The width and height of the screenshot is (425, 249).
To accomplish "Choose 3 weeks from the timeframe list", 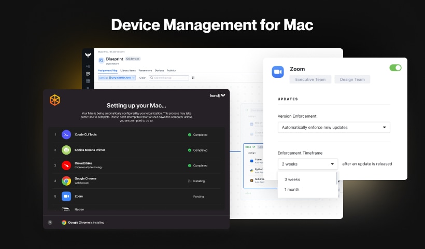I will tap(292, 179).
